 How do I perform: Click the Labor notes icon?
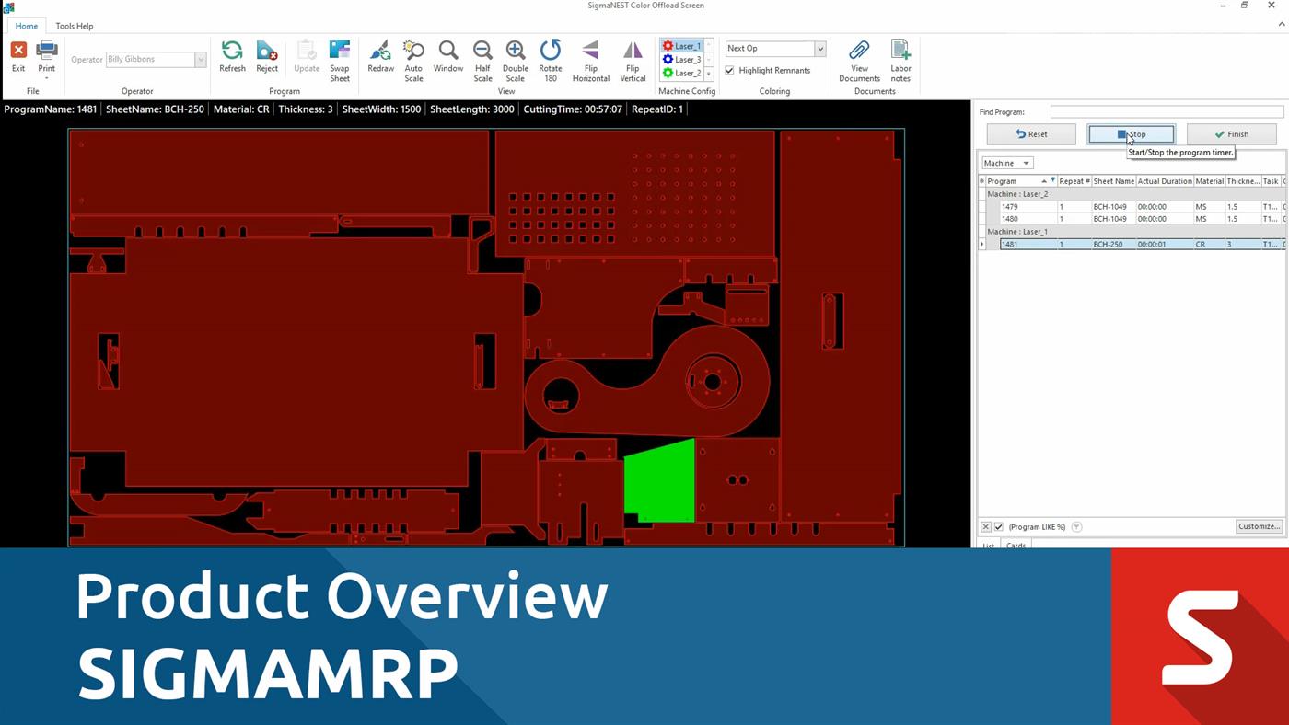[x=900, y=55]
